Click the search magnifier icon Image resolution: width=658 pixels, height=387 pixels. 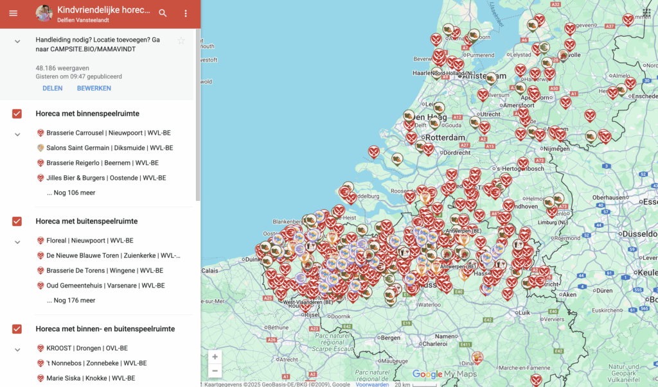point(163,13)
